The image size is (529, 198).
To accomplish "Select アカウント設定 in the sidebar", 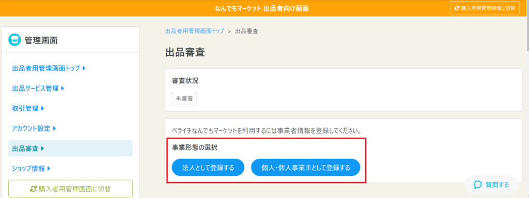I will point(34,128).
